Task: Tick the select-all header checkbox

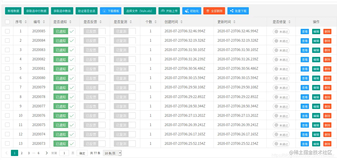Action: 7,22
